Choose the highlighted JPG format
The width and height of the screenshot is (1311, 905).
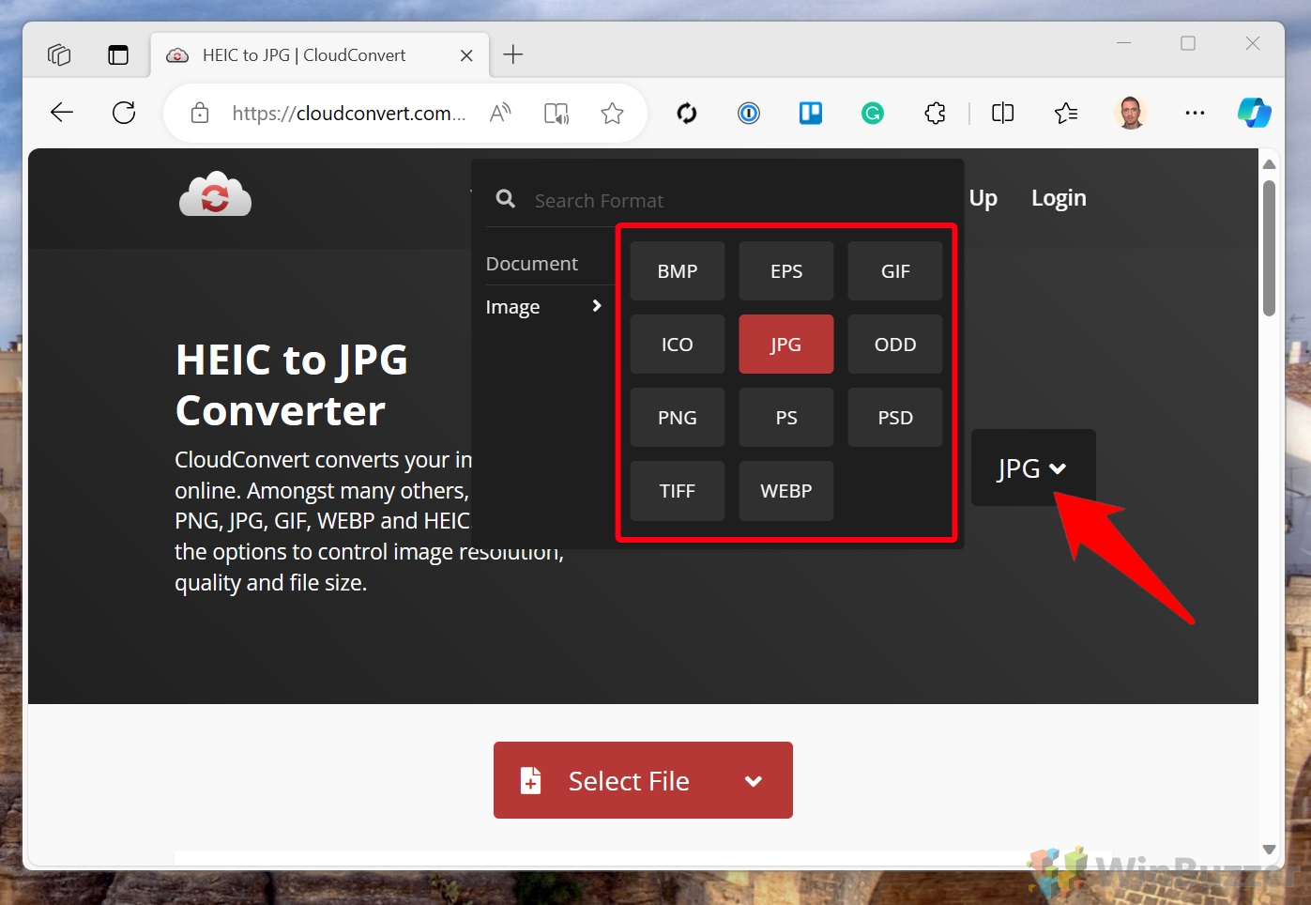click(786, 345)
